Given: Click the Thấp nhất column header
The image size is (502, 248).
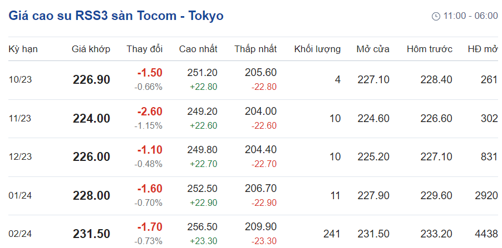Looking at the screenshot, I should point(255,49).
